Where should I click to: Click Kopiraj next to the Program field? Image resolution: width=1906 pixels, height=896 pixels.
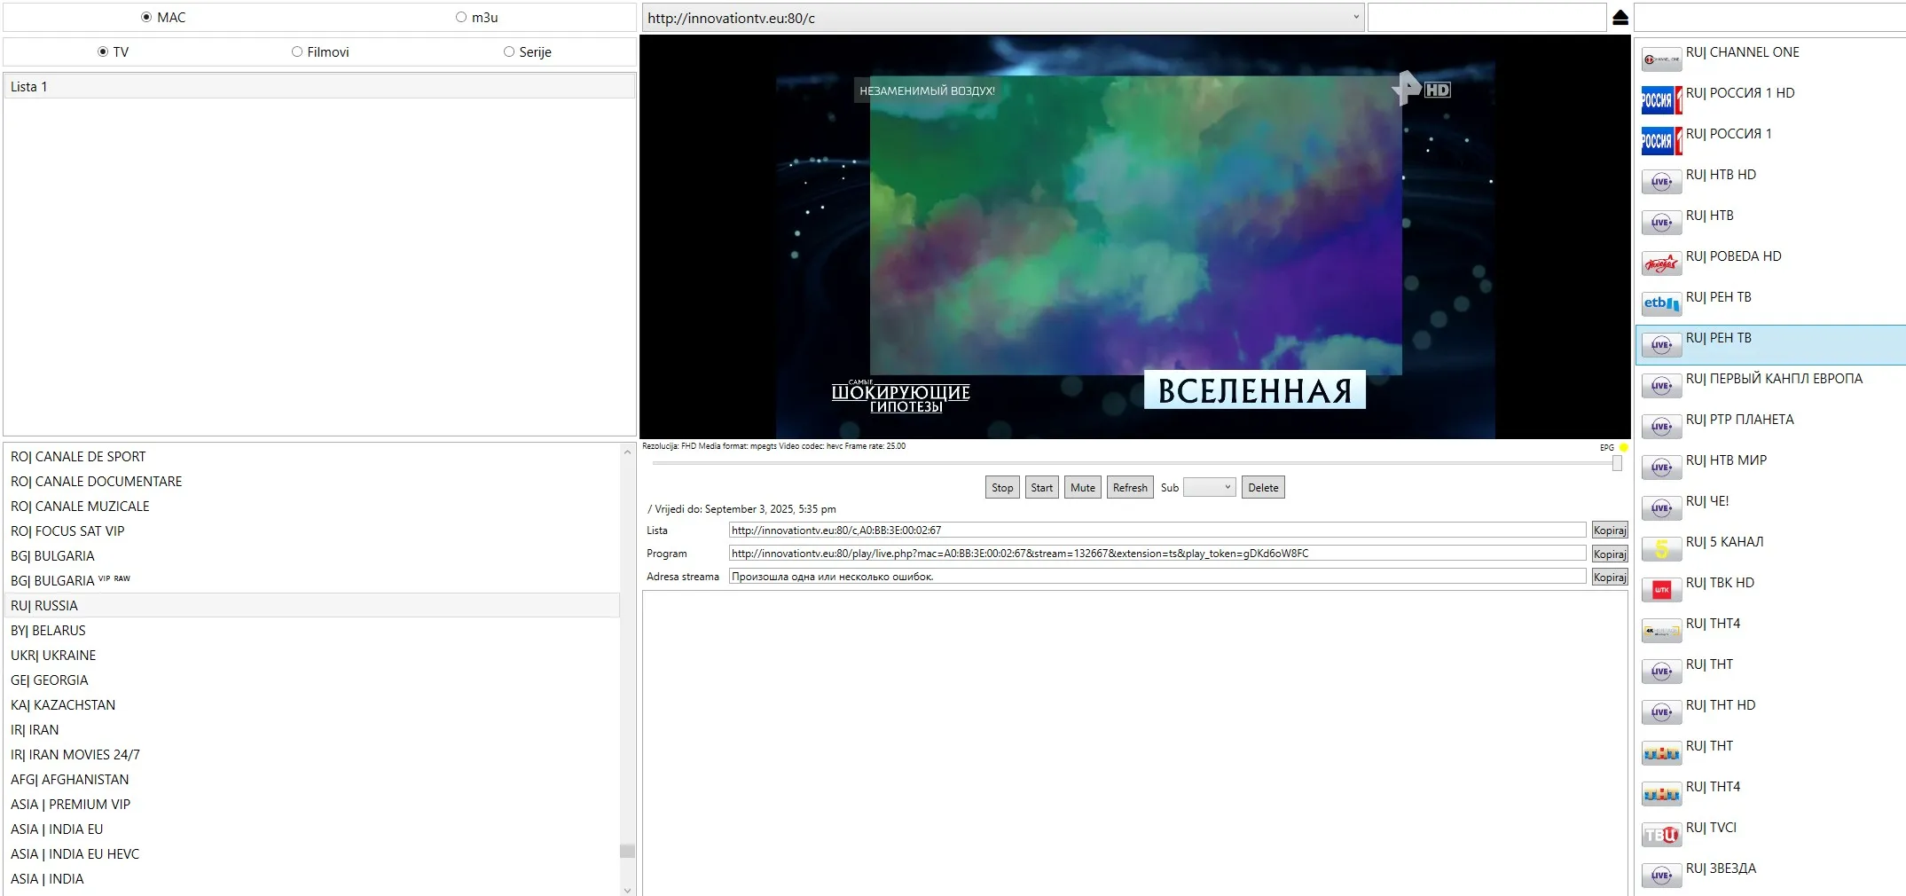(1610, 554)
